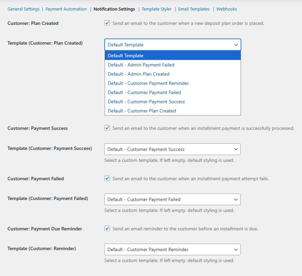Open Template (Customer: Payment Success) dropdown
302x276 pixels.
[172, 149]
